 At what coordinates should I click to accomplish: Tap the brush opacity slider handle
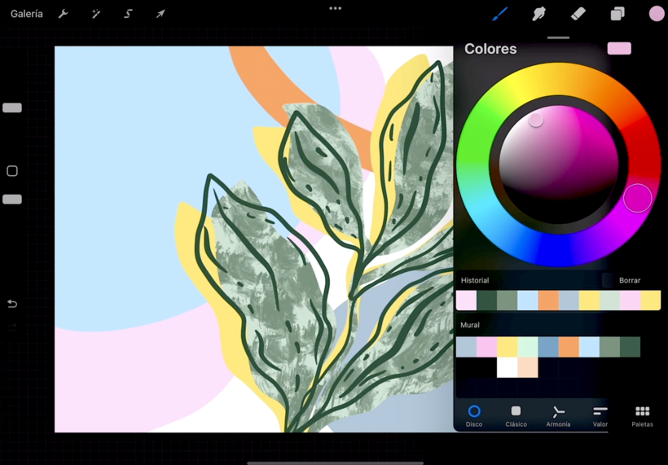(x=12, y=200)
